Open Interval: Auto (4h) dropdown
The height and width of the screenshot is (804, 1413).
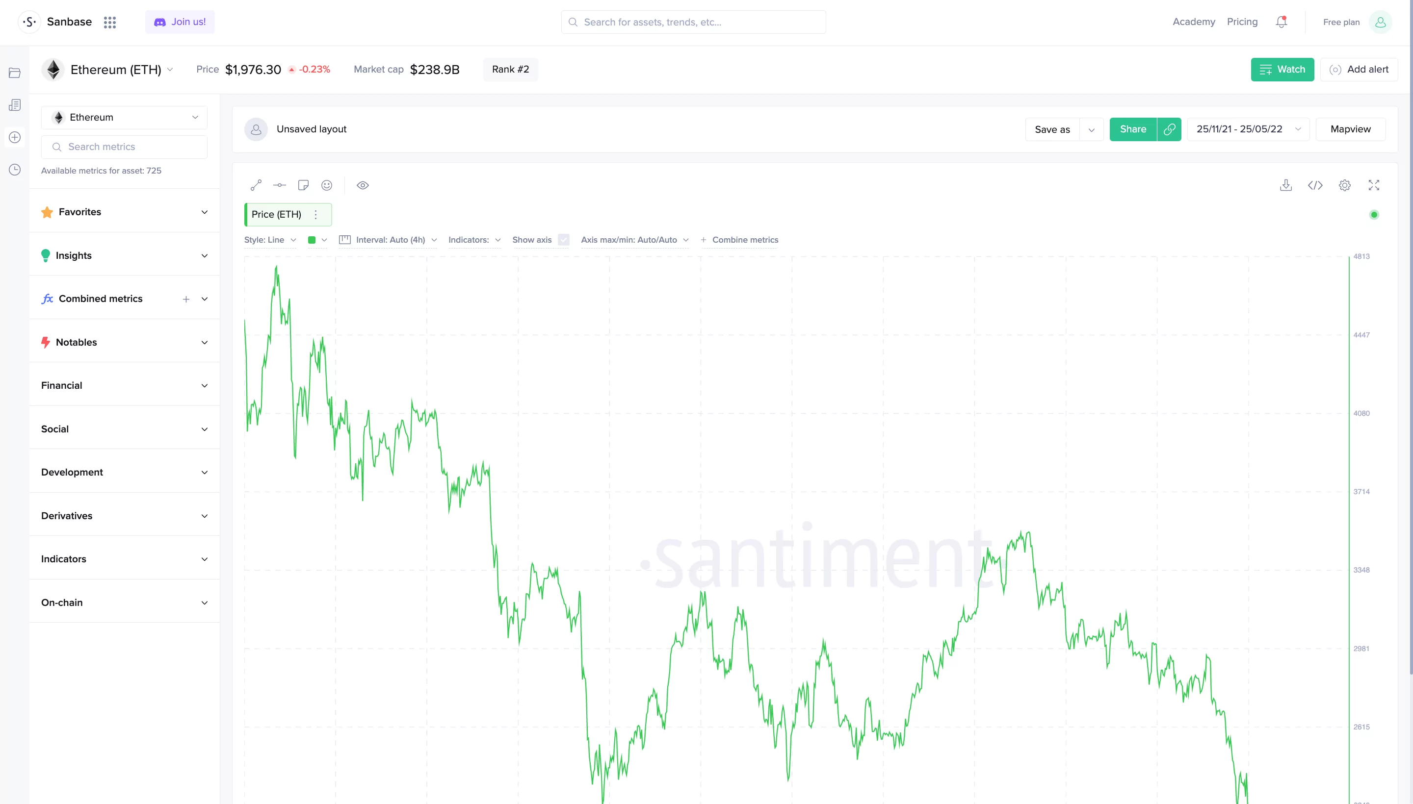pos(388,240)
